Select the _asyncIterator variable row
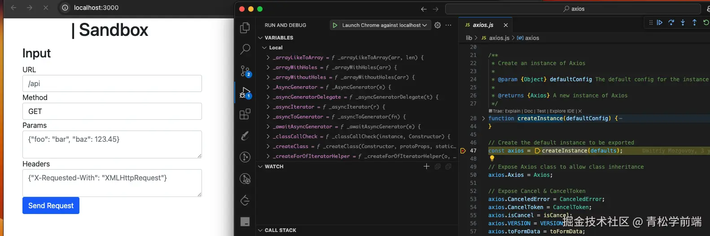Image resolution: width=710 pixels, height=236 pixels. click(x=357, y=107)
